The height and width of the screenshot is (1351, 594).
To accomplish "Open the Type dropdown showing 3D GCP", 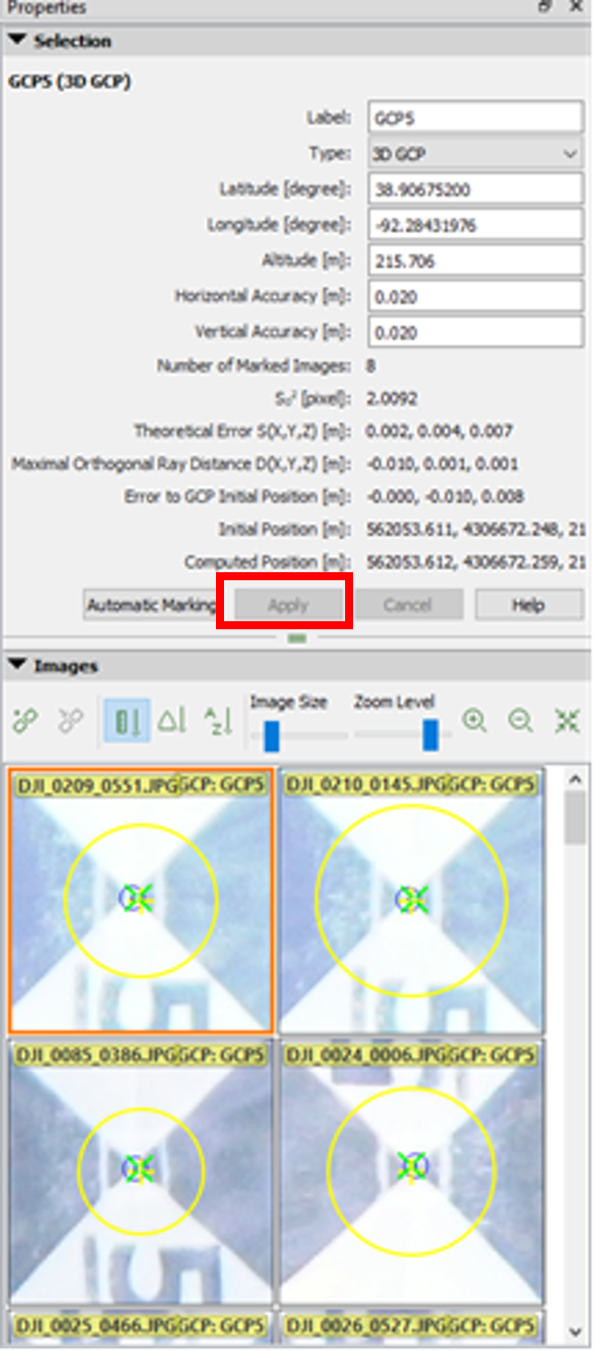I will click(475, 154).
